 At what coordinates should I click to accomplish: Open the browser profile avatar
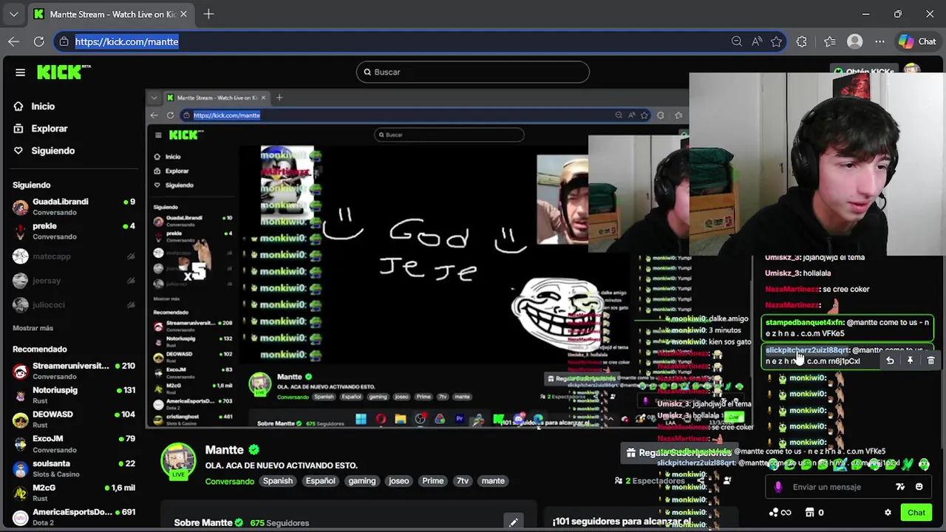pos(855,41)
